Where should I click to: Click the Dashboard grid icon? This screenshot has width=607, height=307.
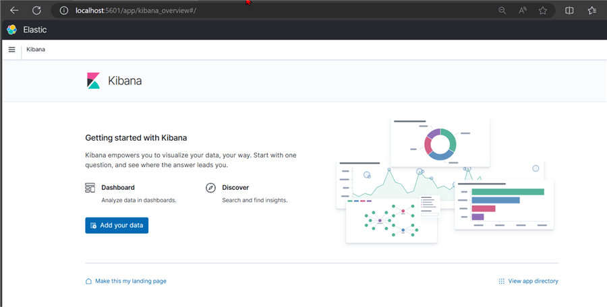90,188
